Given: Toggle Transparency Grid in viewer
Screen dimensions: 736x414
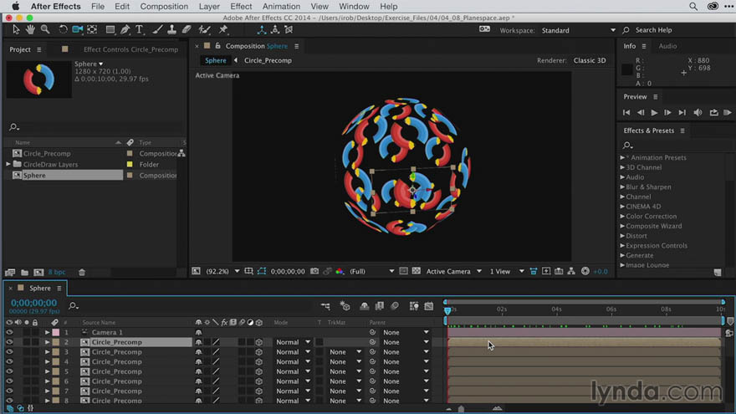Looking at the screenshot, I should click(x=417, y=271).
